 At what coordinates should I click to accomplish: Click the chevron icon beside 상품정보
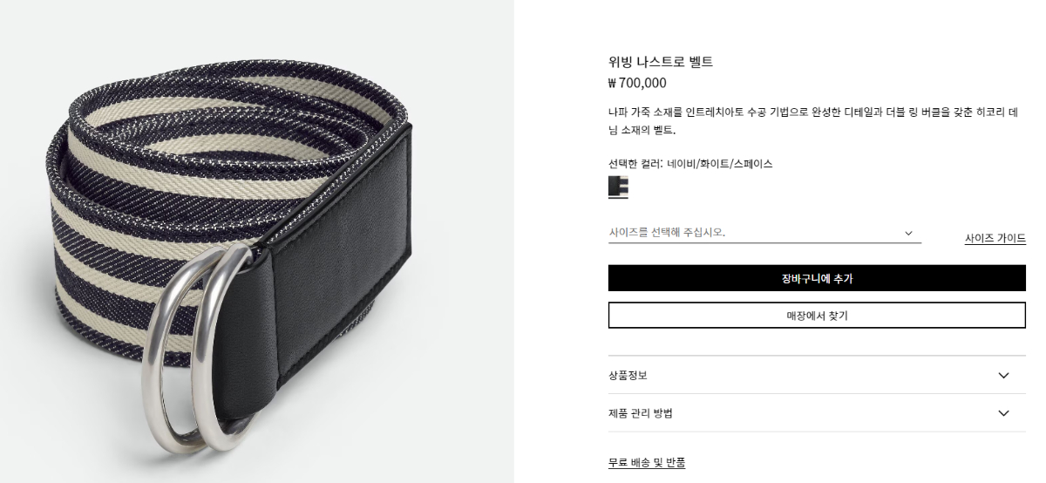tap(1003, 376)
